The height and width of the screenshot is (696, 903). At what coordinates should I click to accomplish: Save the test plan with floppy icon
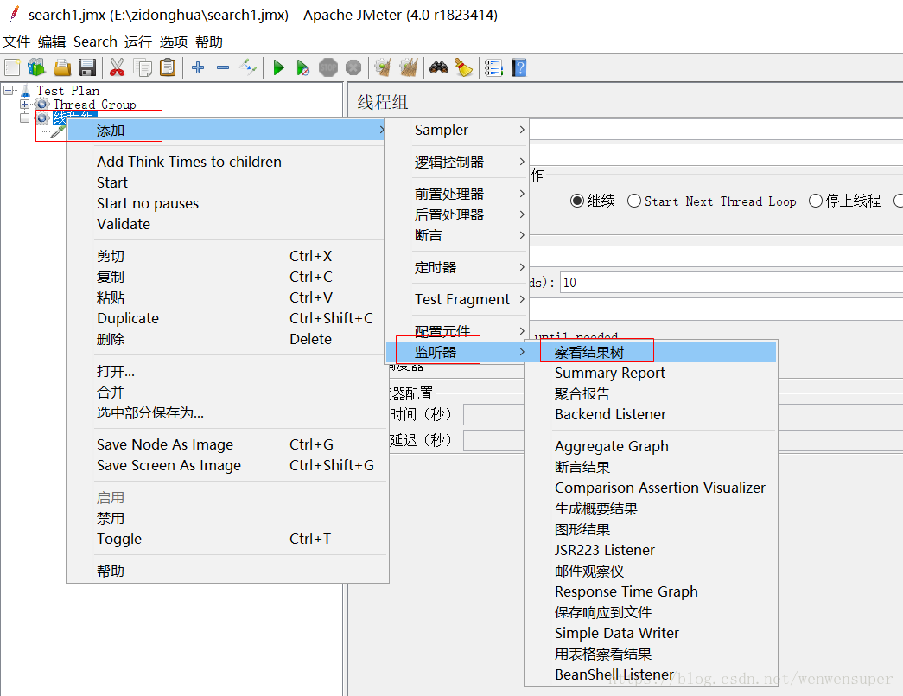coord(87,67)
